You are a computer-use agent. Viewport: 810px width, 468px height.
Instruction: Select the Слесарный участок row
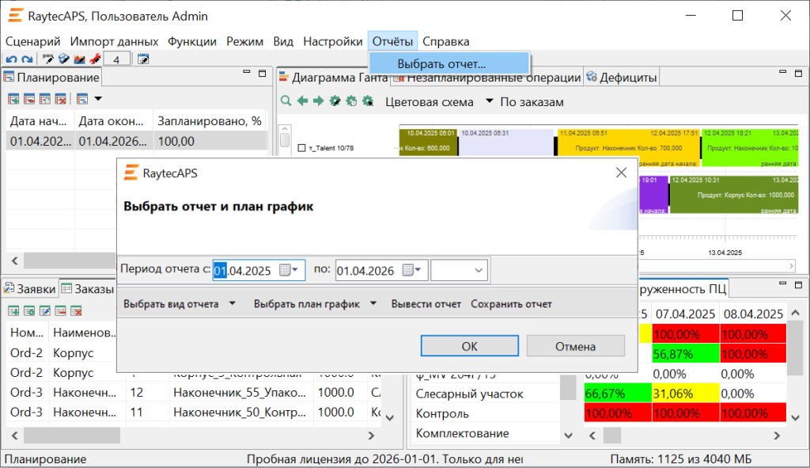tap(486, 394)
